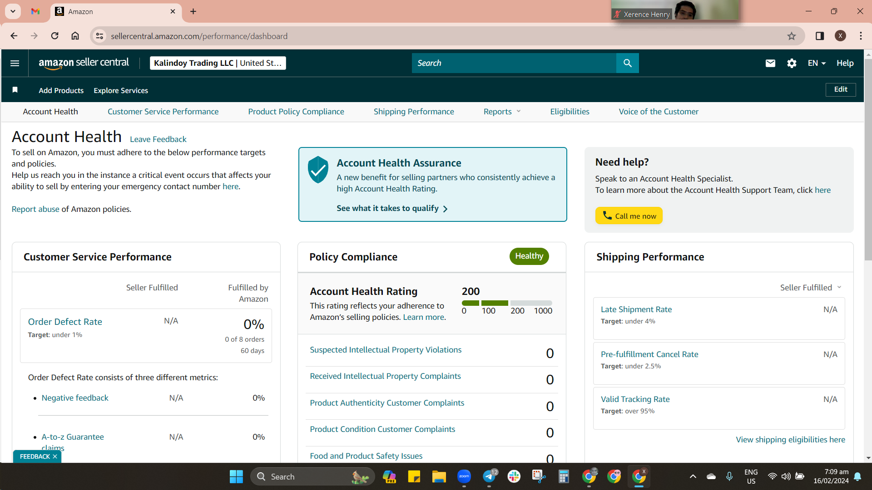The image size is (872, 490).
Task: Open the Customer Service Performance tab
Action: click(x=163, y=112)
